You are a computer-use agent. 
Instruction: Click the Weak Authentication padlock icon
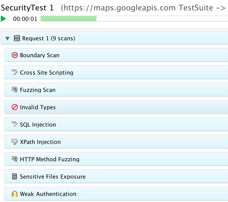[x=15, y=194]
